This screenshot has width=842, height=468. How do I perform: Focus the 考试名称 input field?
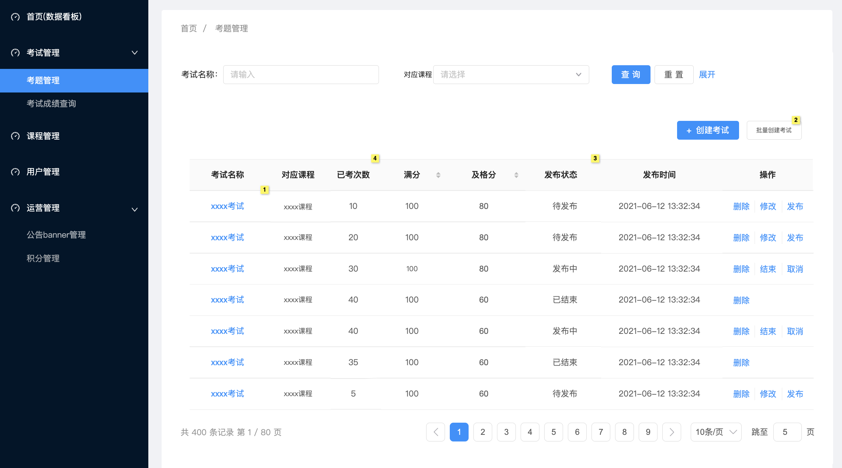(x=301, y=74)
